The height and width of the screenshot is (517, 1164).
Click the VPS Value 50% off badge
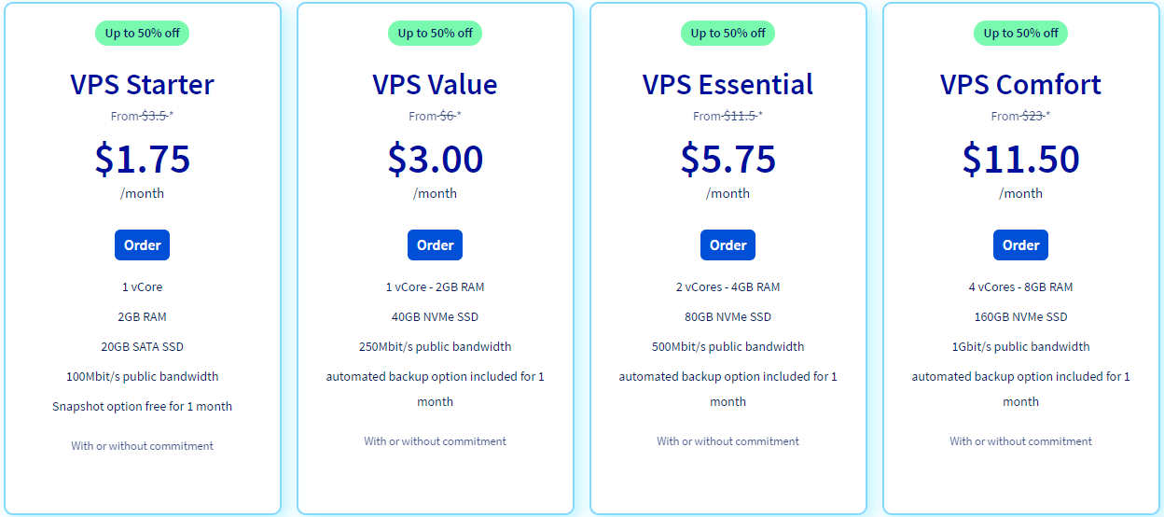435,33
